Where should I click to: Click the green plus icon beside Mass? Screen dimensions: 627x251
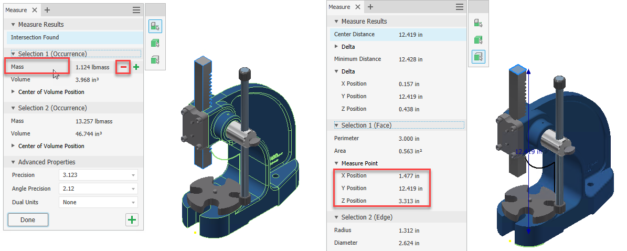pos(136,67)
